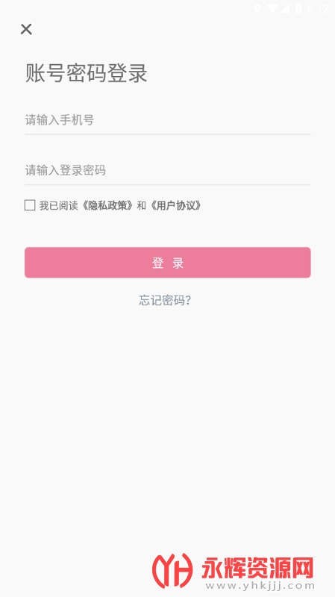This screenshot has width=335, height=597.
Task: Tap the cellular signal icon in status bar
Action: pos(284,8)
